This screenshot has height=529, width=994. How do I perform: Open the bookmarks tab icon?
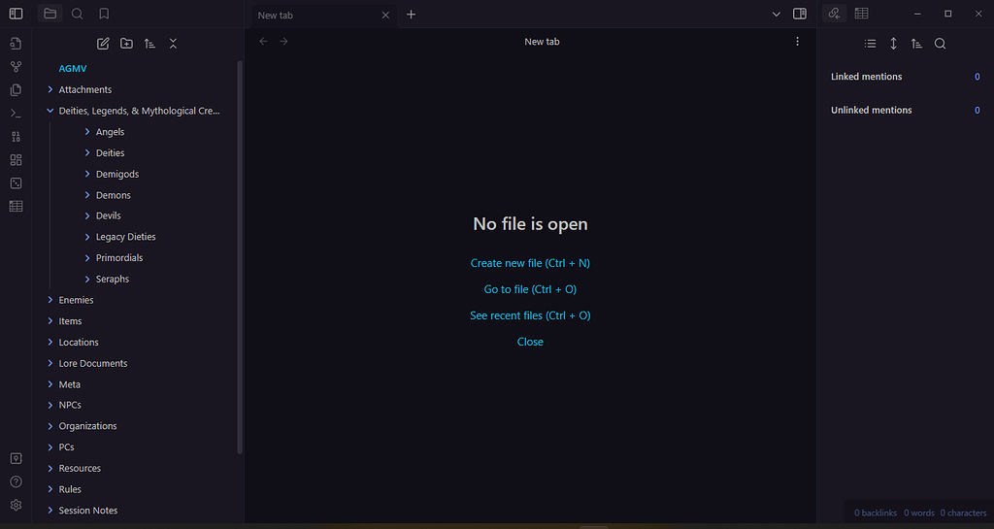coord(104,14)
